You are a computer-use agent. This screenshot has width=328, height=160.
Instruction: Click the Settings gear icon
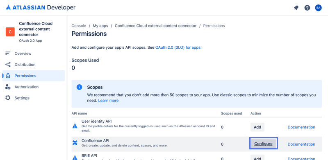8,98
